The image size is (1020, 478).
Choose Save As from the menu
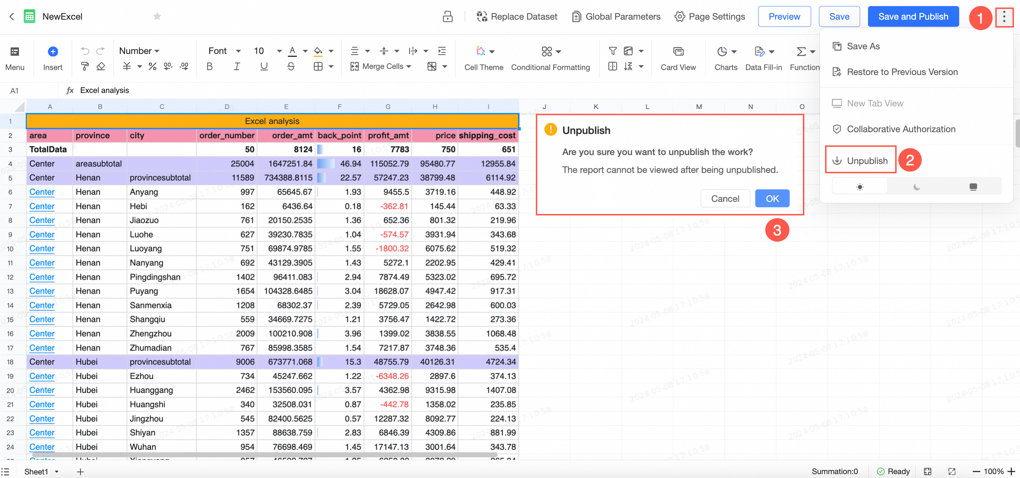point(863,46)
